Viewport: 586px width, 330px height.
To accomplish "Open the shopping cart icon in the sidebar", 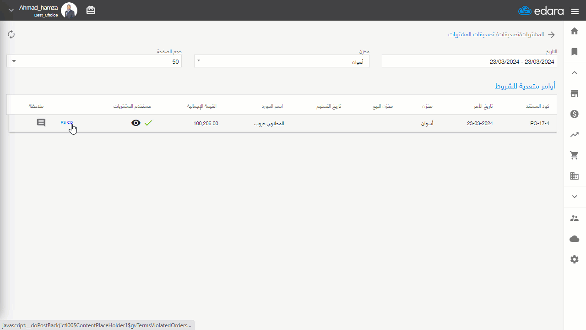I will (x=575, y=155).
